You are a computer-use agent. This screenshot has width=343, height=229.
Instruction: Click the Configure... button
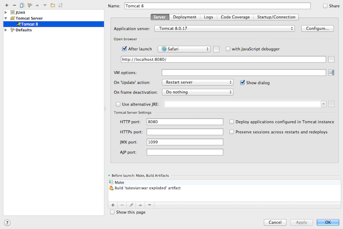click(317, 29)
